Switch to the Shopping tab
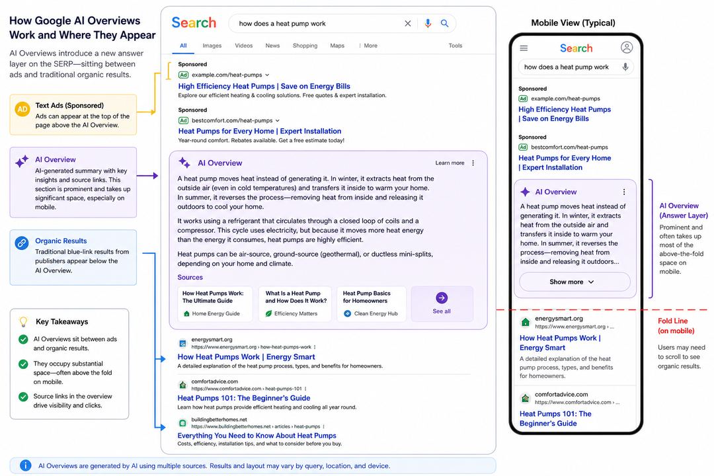Viewport: 714px width, 476px height. click(x=305, y=46)
